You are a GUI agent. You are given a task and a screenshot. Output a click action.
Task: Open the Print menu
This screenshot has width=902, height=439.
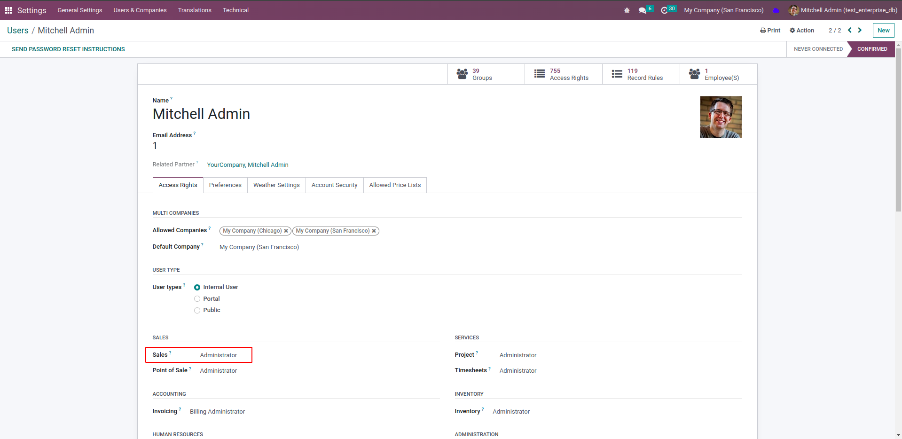(x=770, y=31)
